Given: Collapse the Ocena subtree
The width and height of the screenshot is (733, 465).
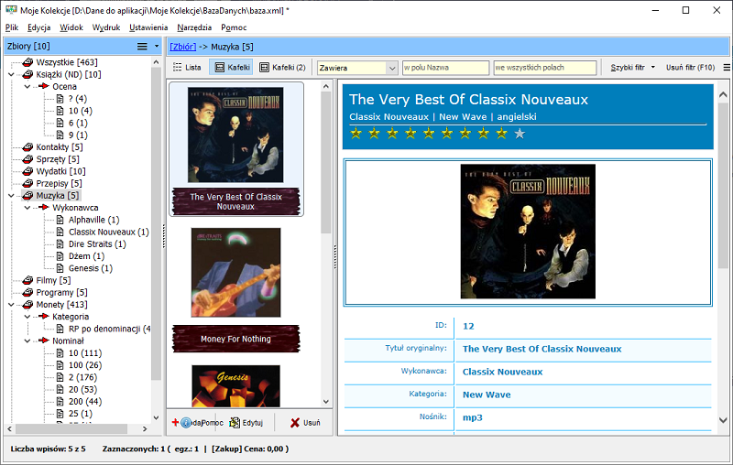Looking at the screenshot, I should pos(27,86).
